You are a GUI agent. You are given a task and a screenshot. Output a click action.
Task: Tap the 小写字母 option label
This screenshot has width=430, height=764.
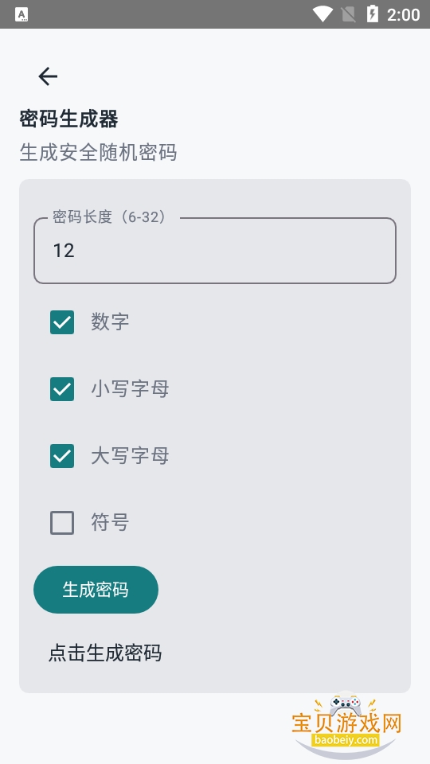(x=130, y=389)
